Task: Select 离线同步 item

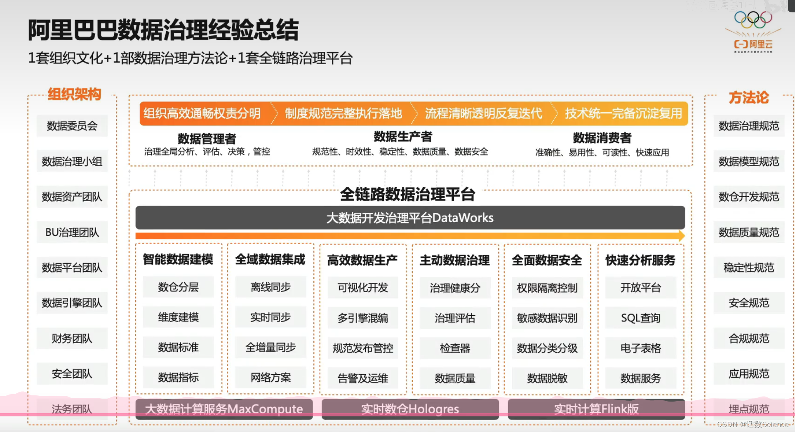Action: click(x=271, y=287)
